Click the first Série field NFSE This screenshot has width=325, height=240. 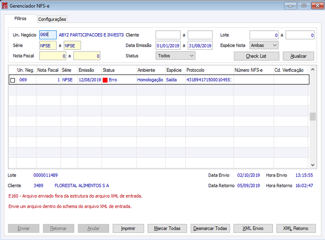[48, 45]
